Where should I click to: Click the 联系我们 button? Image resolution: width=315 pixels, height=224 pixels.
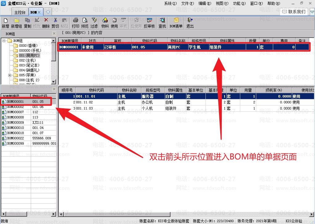click(x=294, y=12)
